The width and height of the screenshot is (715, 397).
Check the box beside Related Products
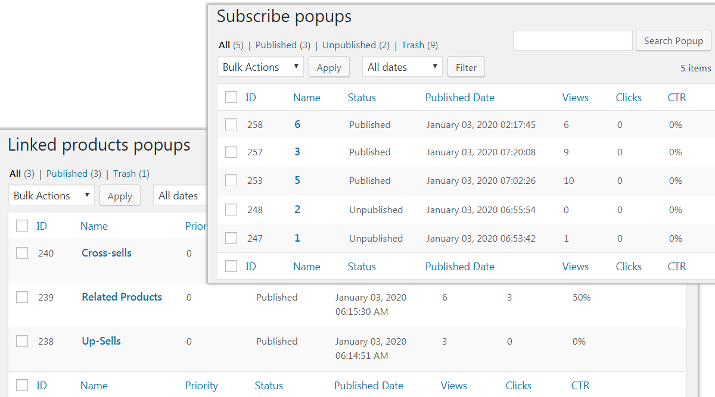point(22,297)
